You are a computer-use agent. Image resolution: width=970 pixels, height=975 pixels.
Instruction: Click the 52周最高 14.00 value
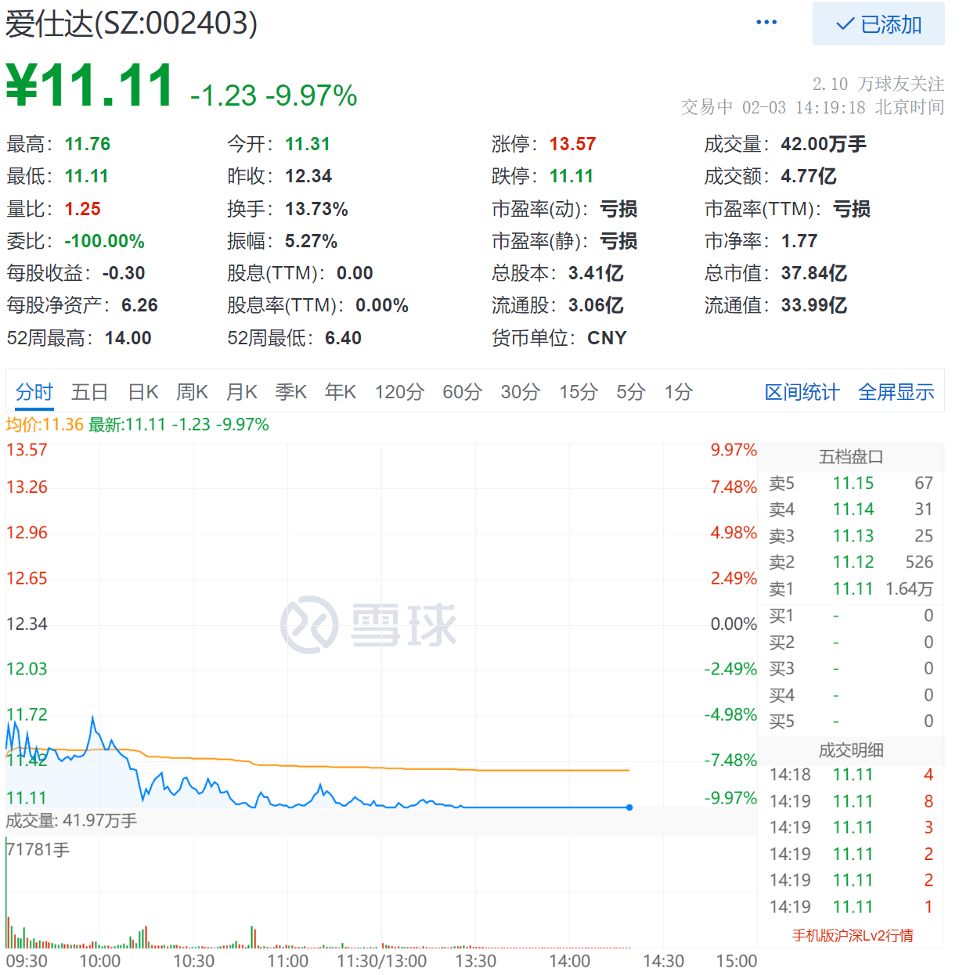click(128, 338)
